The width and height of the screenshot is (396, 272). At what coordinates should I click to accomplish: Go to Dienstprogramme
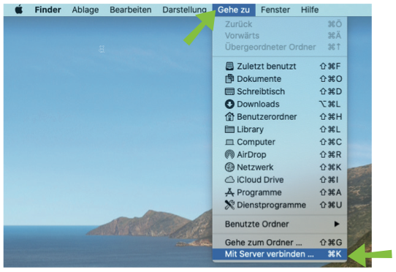click(x=280, y=205)
